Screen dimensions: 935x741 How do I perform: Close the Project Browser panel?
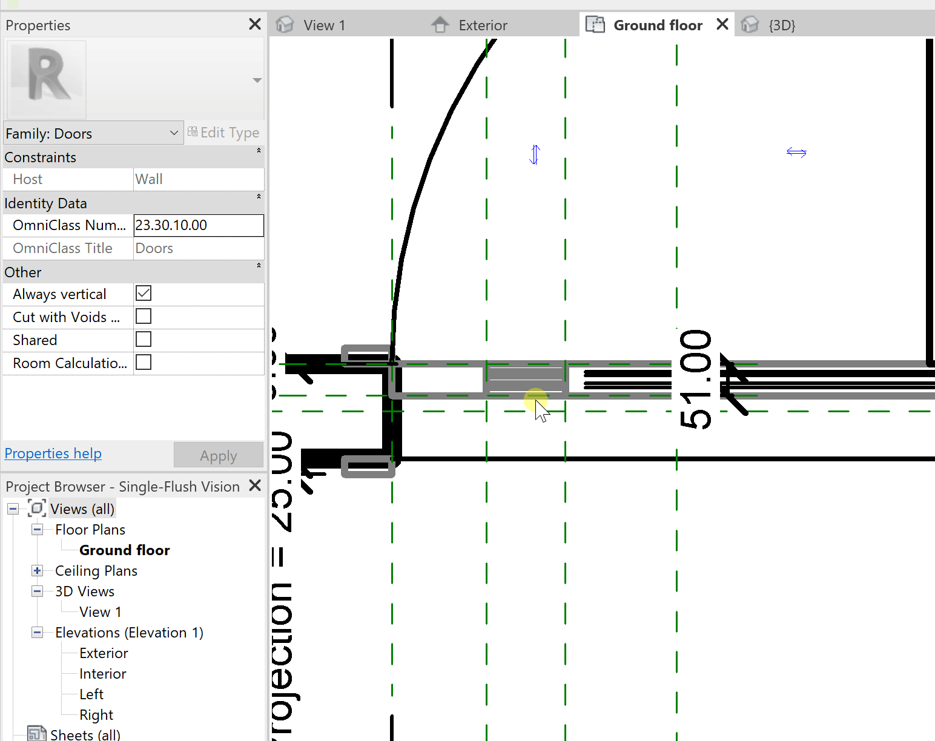tap(255, 486)
